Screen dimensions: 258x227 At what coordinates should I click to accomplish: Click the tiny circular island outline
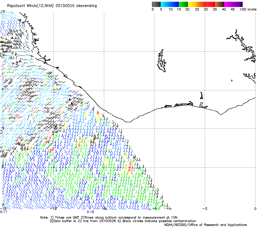[232, 80]
